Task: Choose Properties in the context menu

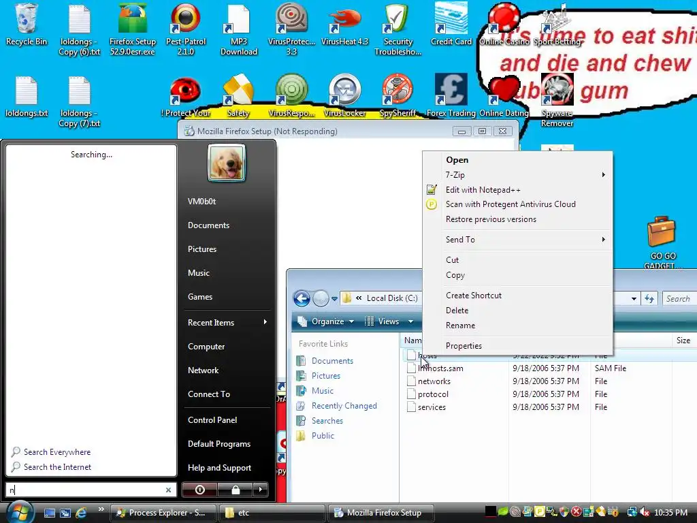Action: tap(517, 345)
